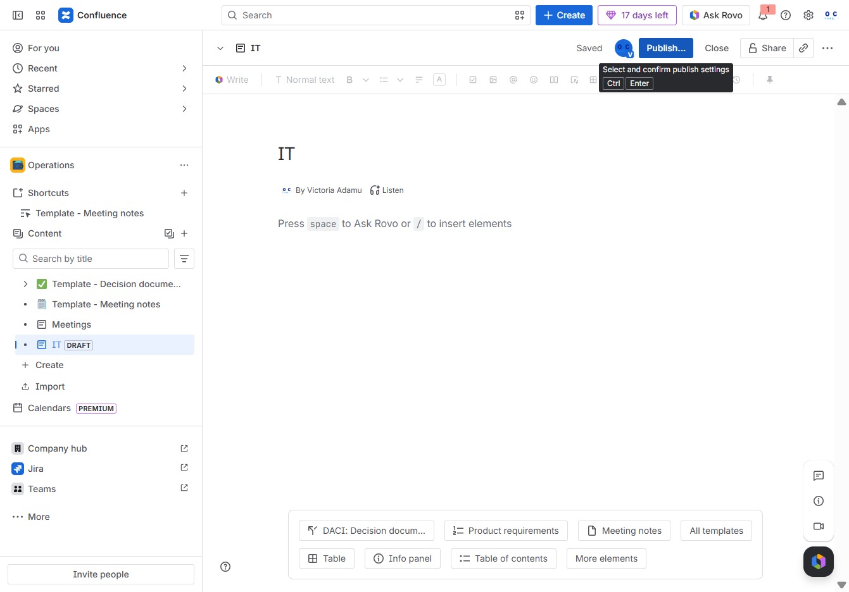The width and height of the screenshot is (849, 592).
Task: Open page info icon on right rail
Action: coord(819,501)
